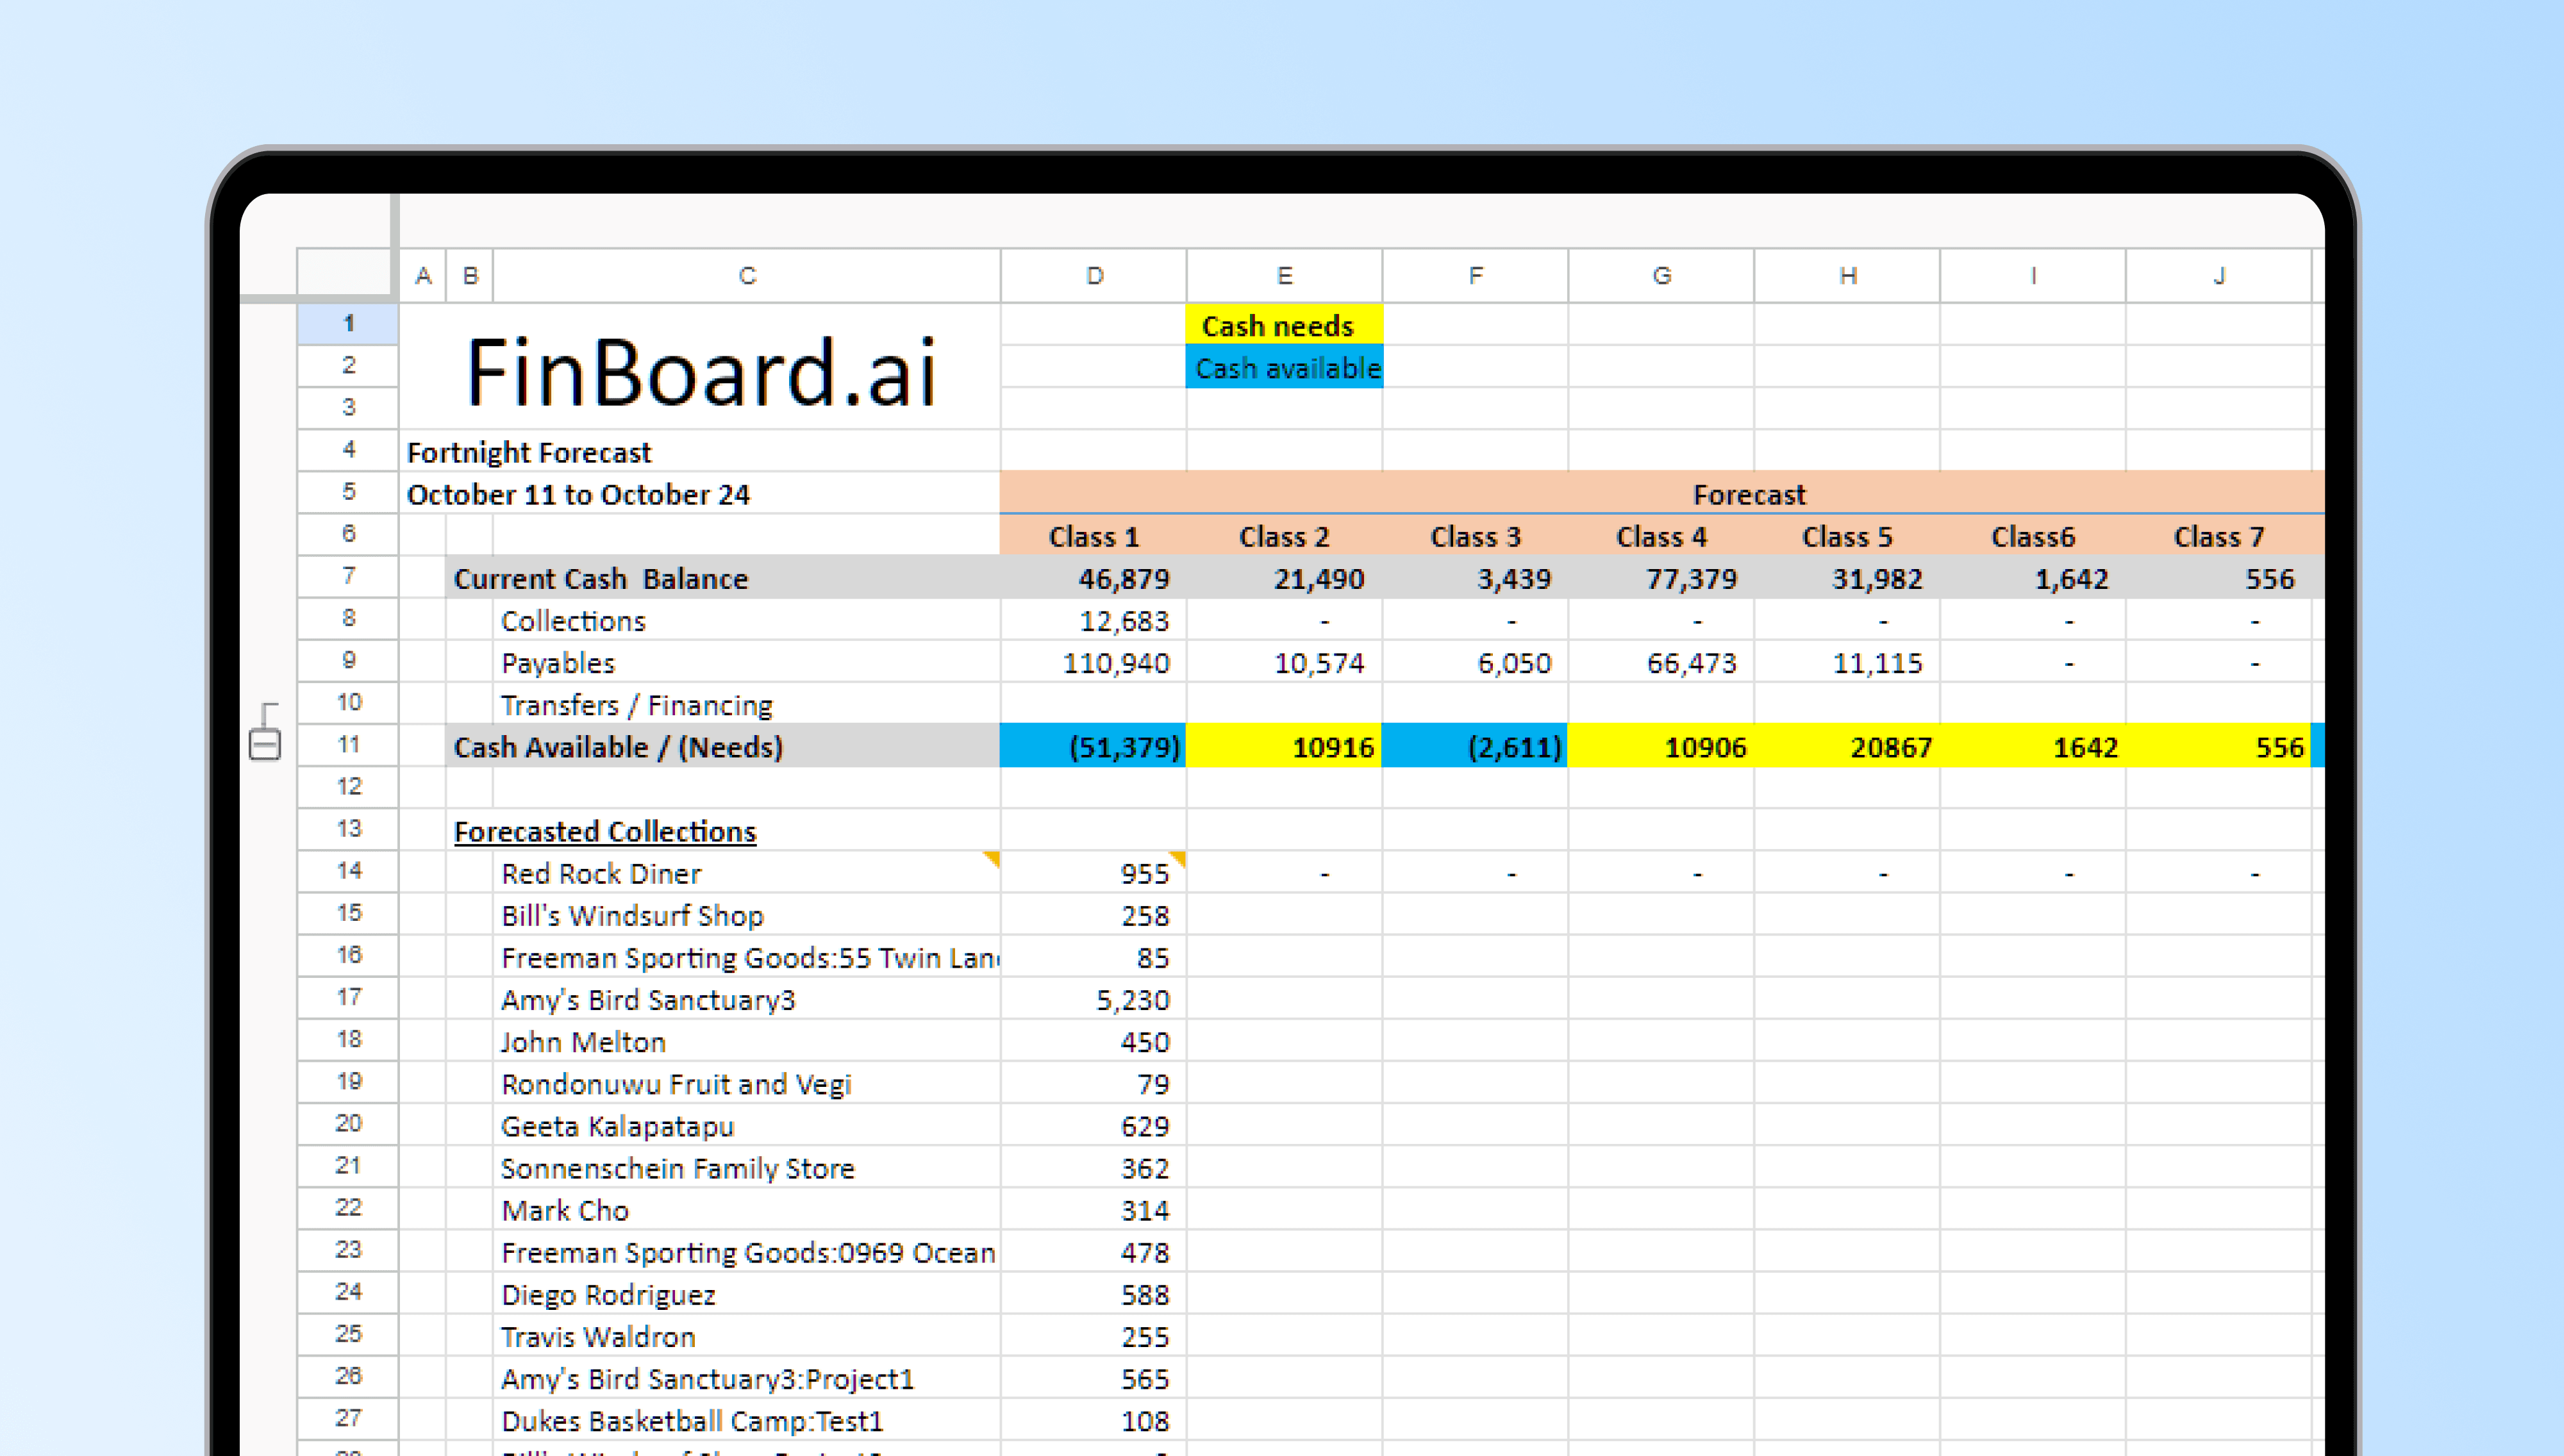Image resolution: width=2564 pixels, height=1456 pixels.
Task: Select the 10,574 payables cell
Action: coord(1284,662)
